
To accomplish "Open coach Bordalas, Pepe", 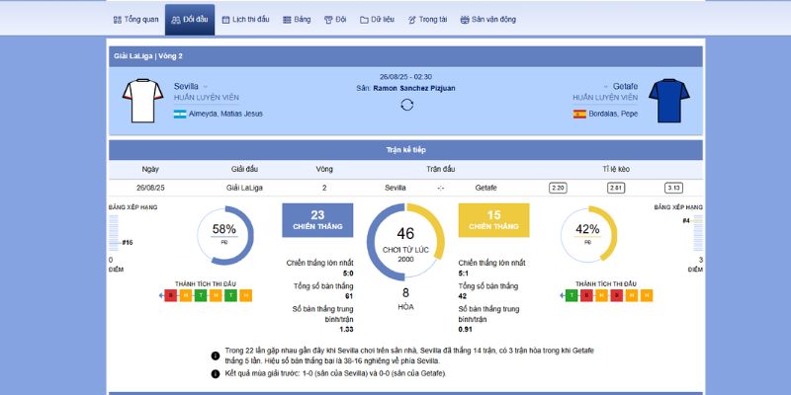I will 613,114.
